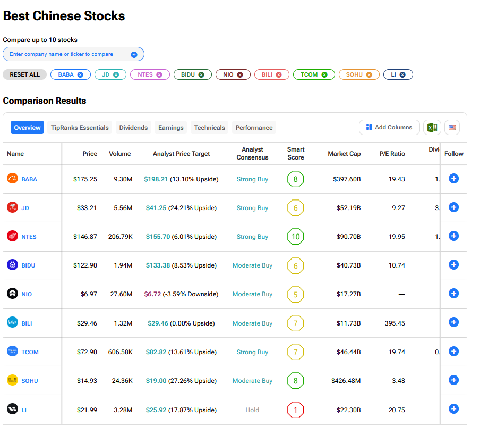Follow BABA stock with the plus button

pos(453,179)
